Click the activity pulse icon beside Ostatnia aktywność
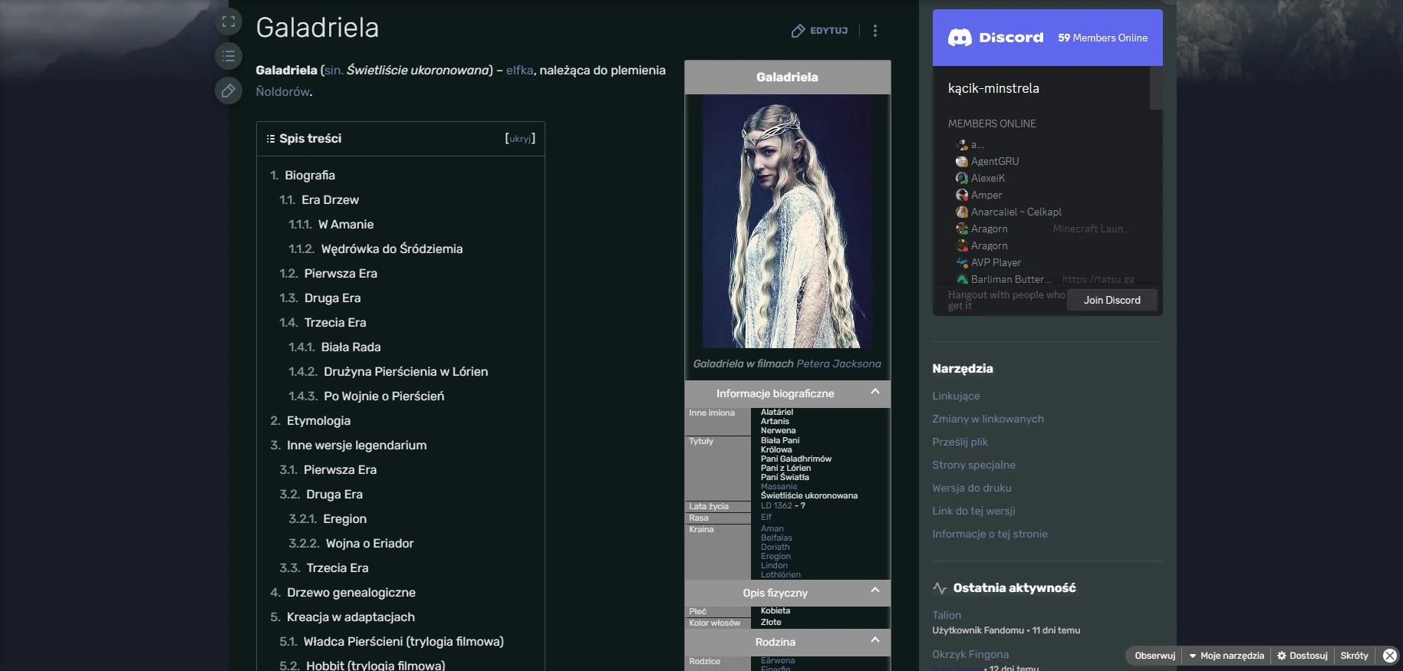 (940, 588)
